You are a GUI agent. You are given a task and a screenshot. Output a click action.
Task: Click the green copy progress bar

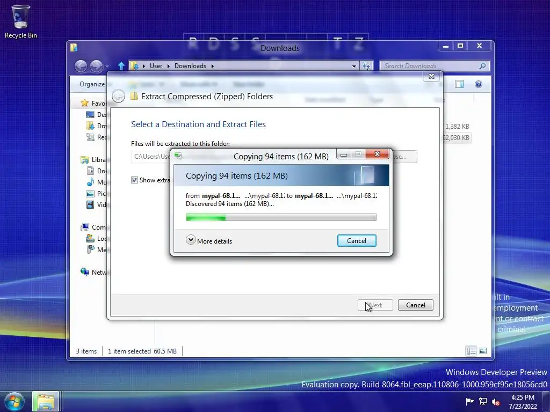click(280, 218)
